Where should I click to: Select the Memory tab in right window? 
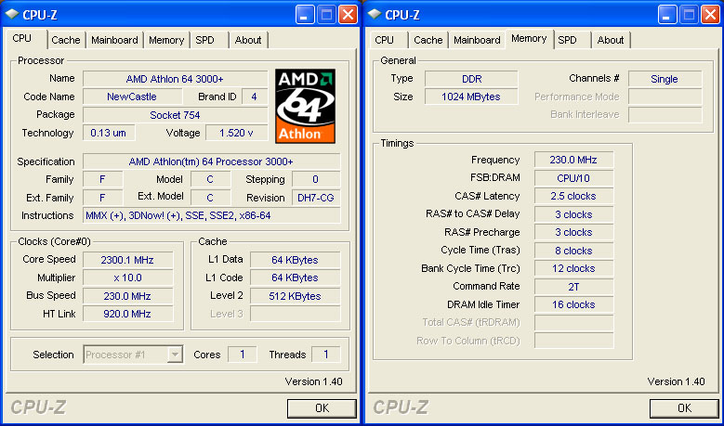pos(529,39)
